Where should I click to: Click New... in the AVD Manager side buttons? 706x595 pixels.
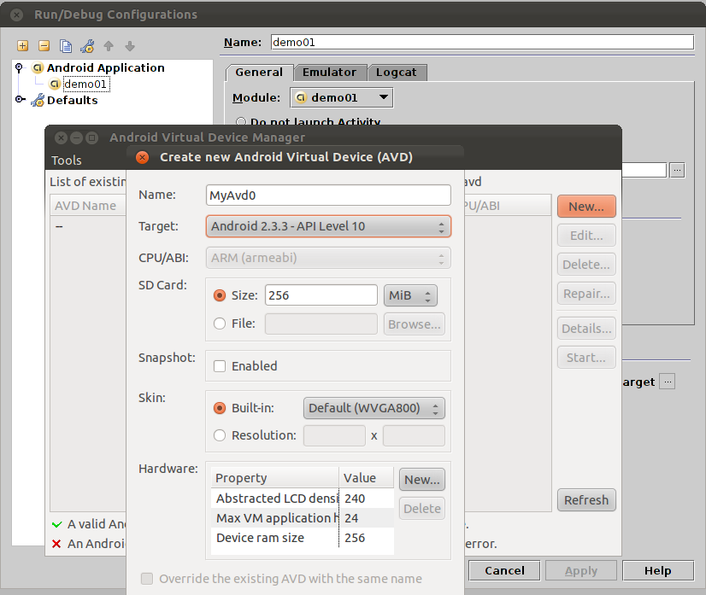[586, 207]
